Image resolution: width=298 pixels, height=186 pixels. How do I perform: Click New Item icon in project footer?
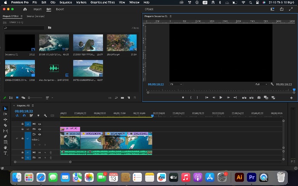tap(129, 97)
